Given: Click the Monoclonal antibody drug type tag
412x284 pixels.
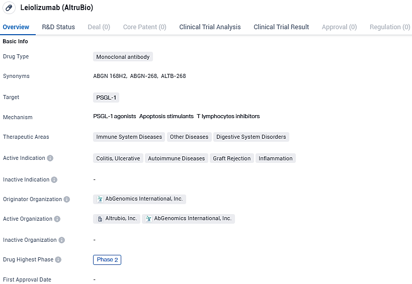Looking at the screenshot, I should pyautogui.click(x=123, y=57).
